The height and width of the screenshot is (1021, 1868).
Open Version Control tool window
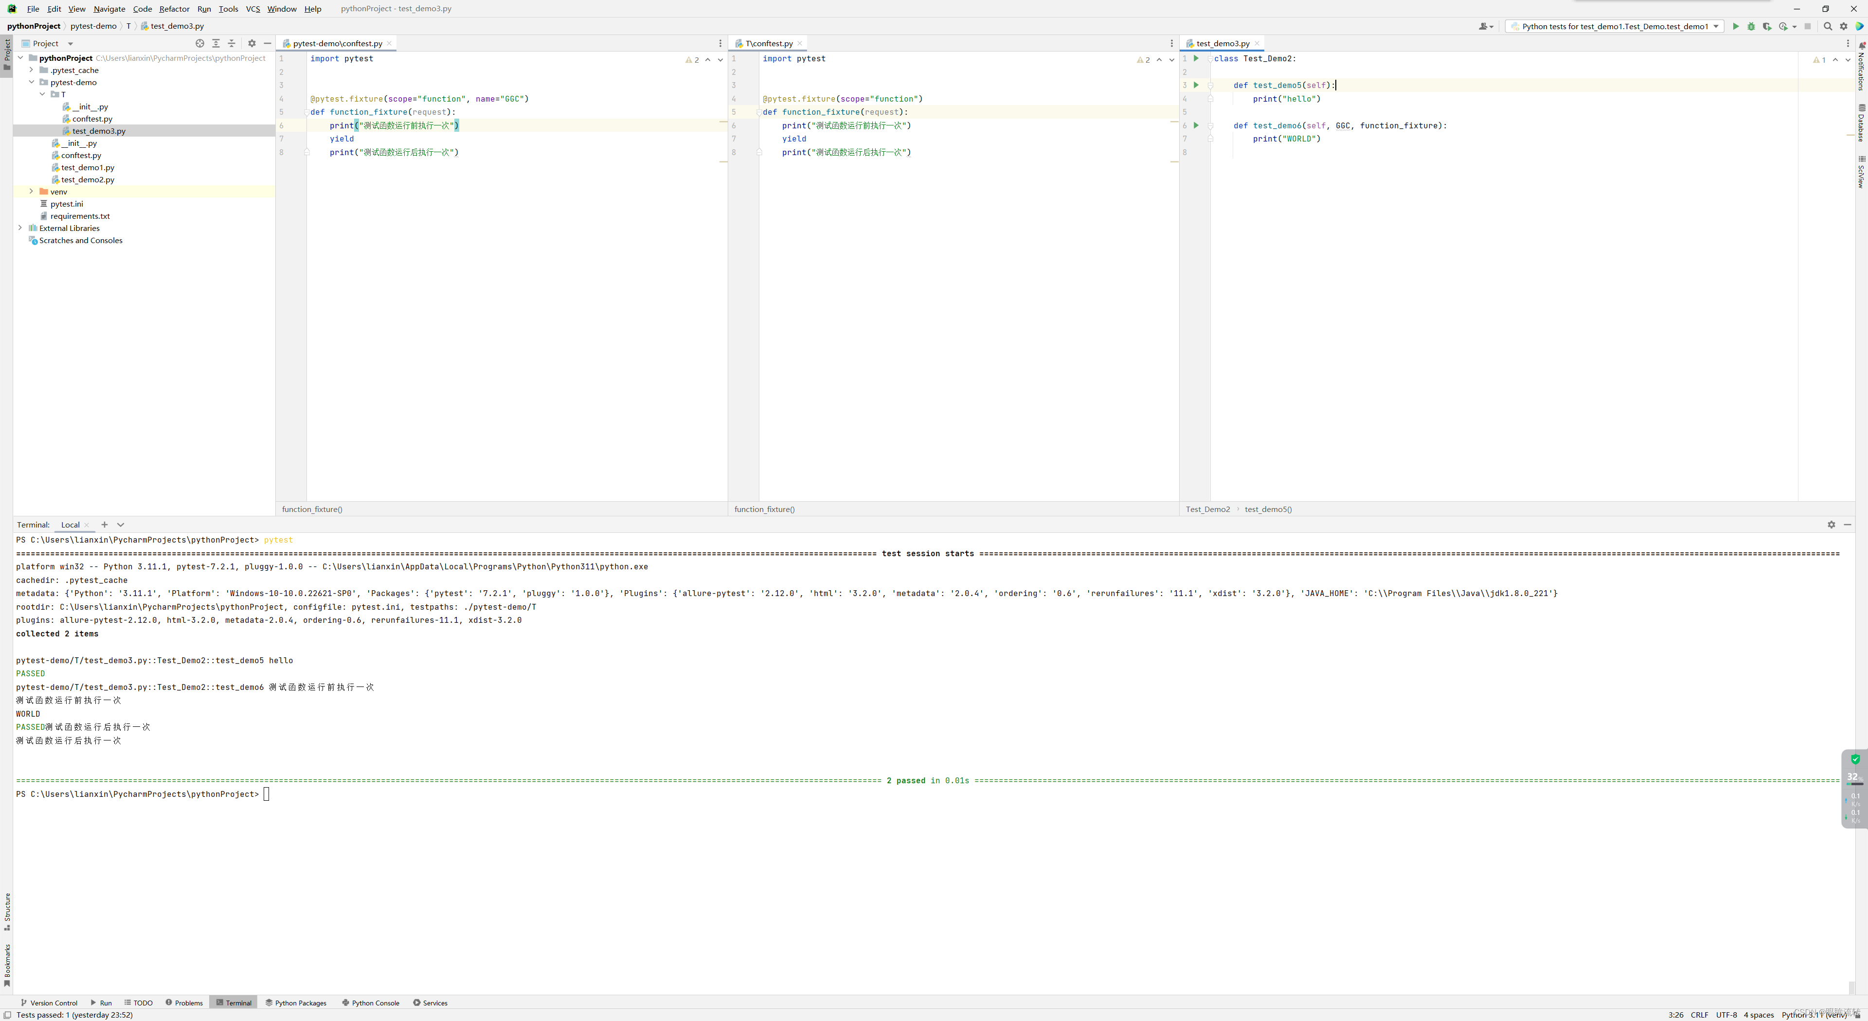49,1003
